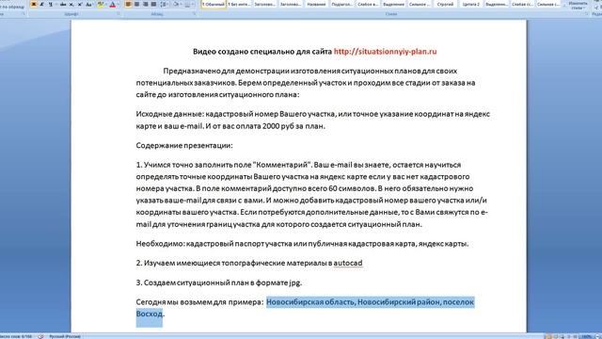
Task: Toggle Underline formatting in the Font group
Action: [x=50, y=4]
